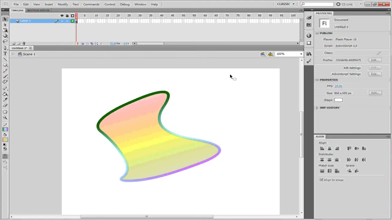
Task: Align top edge in Align panel
Action: tap(349, 148)
